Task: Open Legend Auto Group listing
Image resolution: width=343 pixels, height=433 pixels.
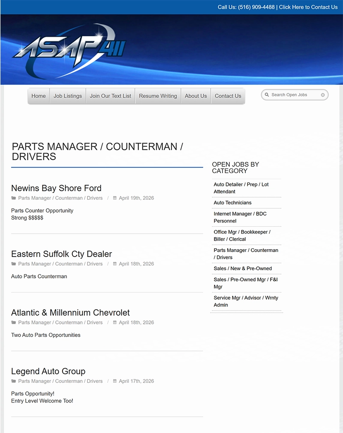Action: 48,371
